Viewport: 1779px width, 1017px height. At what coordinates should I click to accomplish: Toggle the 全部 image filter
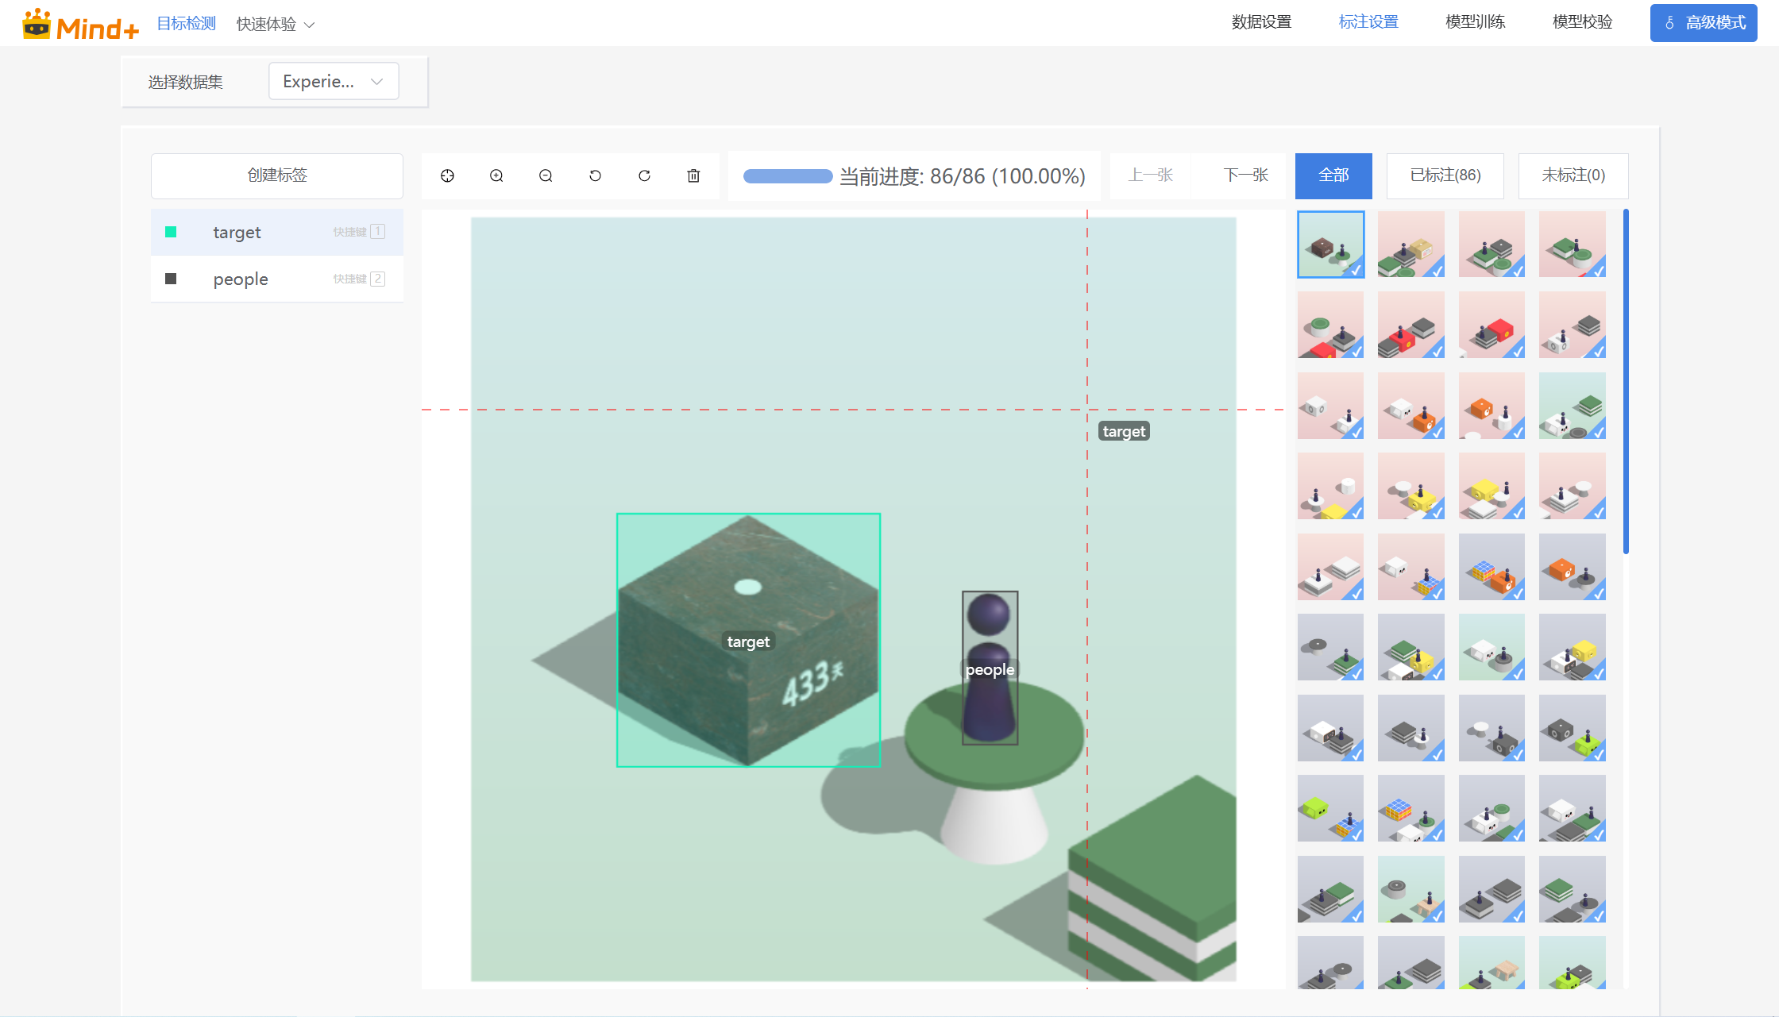pyautogui.click(x=1333, y=175)
